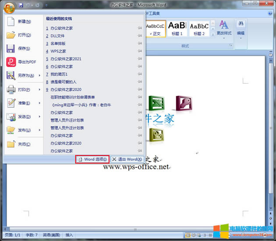The height and width of the screenshot is (241, 276).
Task: Pin the 名单排版 recent document
Action: (x=140, y=43)
